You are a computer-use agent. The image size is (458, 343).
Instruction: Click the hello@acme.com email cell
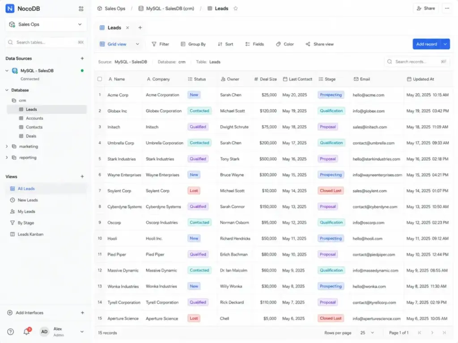coord(369,95)
